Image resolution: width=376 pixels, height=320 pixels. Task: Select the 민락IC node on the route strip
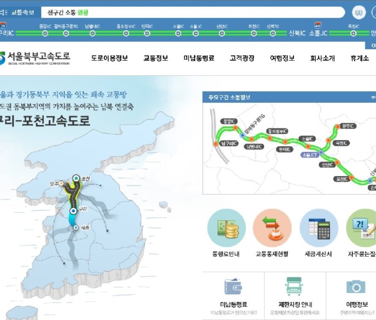(147, 34)
